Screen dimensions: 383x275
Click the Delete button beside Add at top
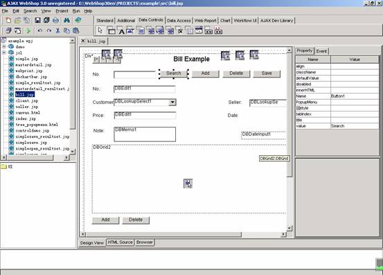[236, 73]
